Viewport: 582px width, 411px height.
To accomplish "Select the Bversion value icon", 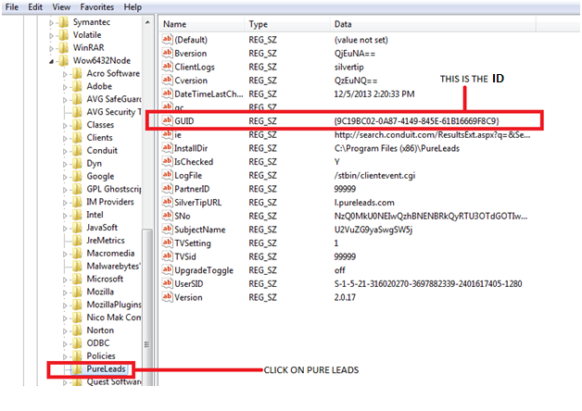I will click(168, 54).
